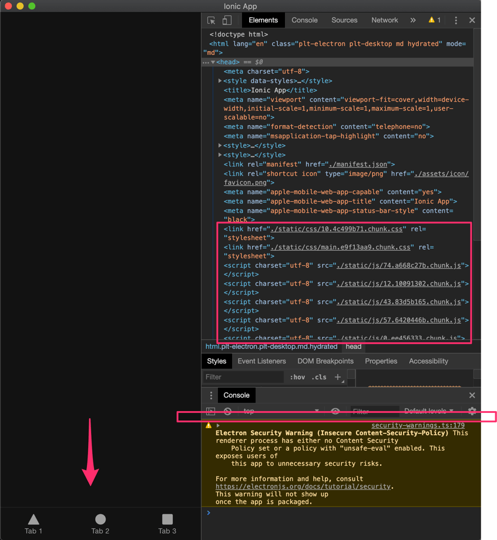Open the Event Listeners tab
497x540 pixels.
[262, 361]
